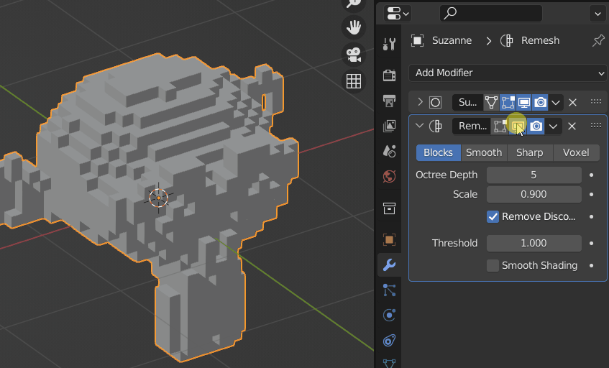Viewport: 609px width, 368px height.
Task: Toggle camera view in the viewport
Action: coord(354,55)
